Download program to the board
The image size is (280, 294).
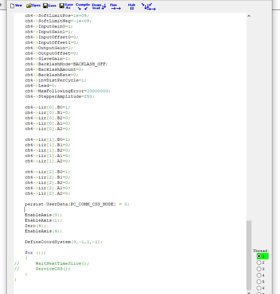pos(99,6)
